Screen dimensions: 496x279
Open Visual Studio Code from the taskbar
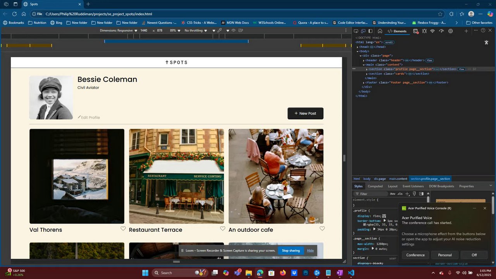[351, 273]
